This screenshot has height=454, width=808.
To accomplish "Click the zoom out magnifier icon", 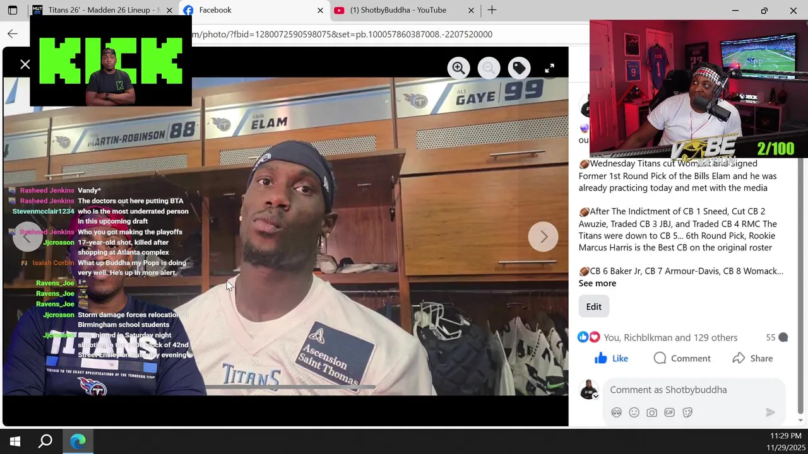I will click(x=489, y=68).
